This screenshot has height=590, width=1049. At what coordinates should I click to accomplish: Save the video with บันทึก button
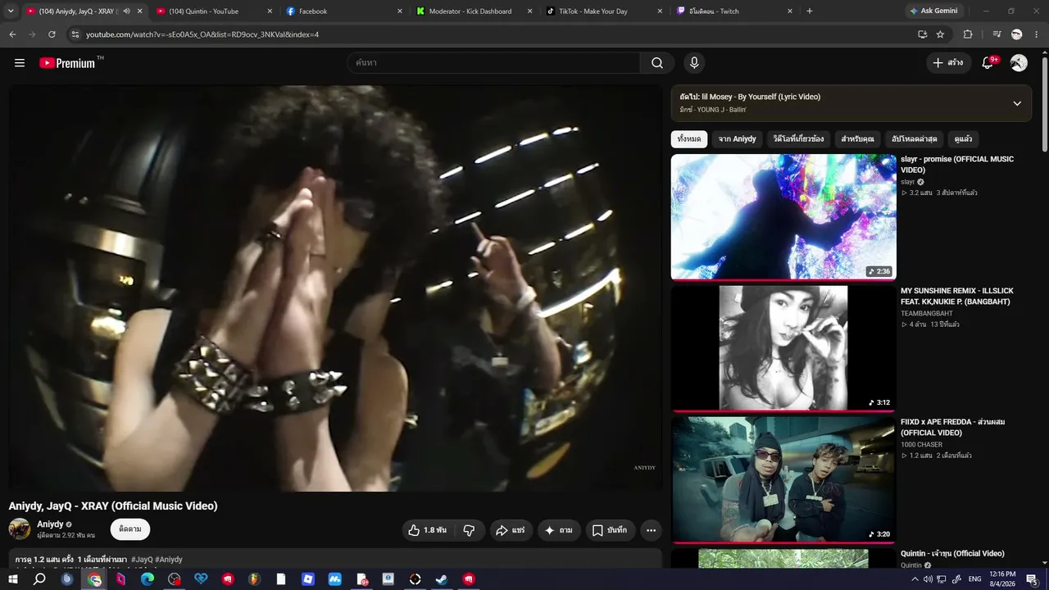click(x=610, y=530)
